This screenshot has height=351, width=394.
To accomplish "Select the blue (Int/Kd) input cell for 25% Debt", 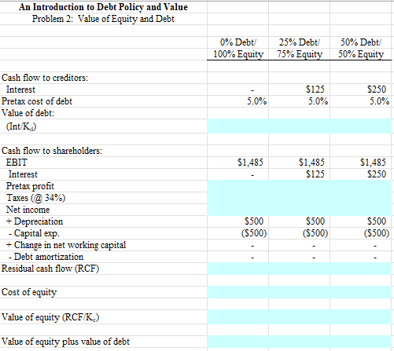I will 300,126.
